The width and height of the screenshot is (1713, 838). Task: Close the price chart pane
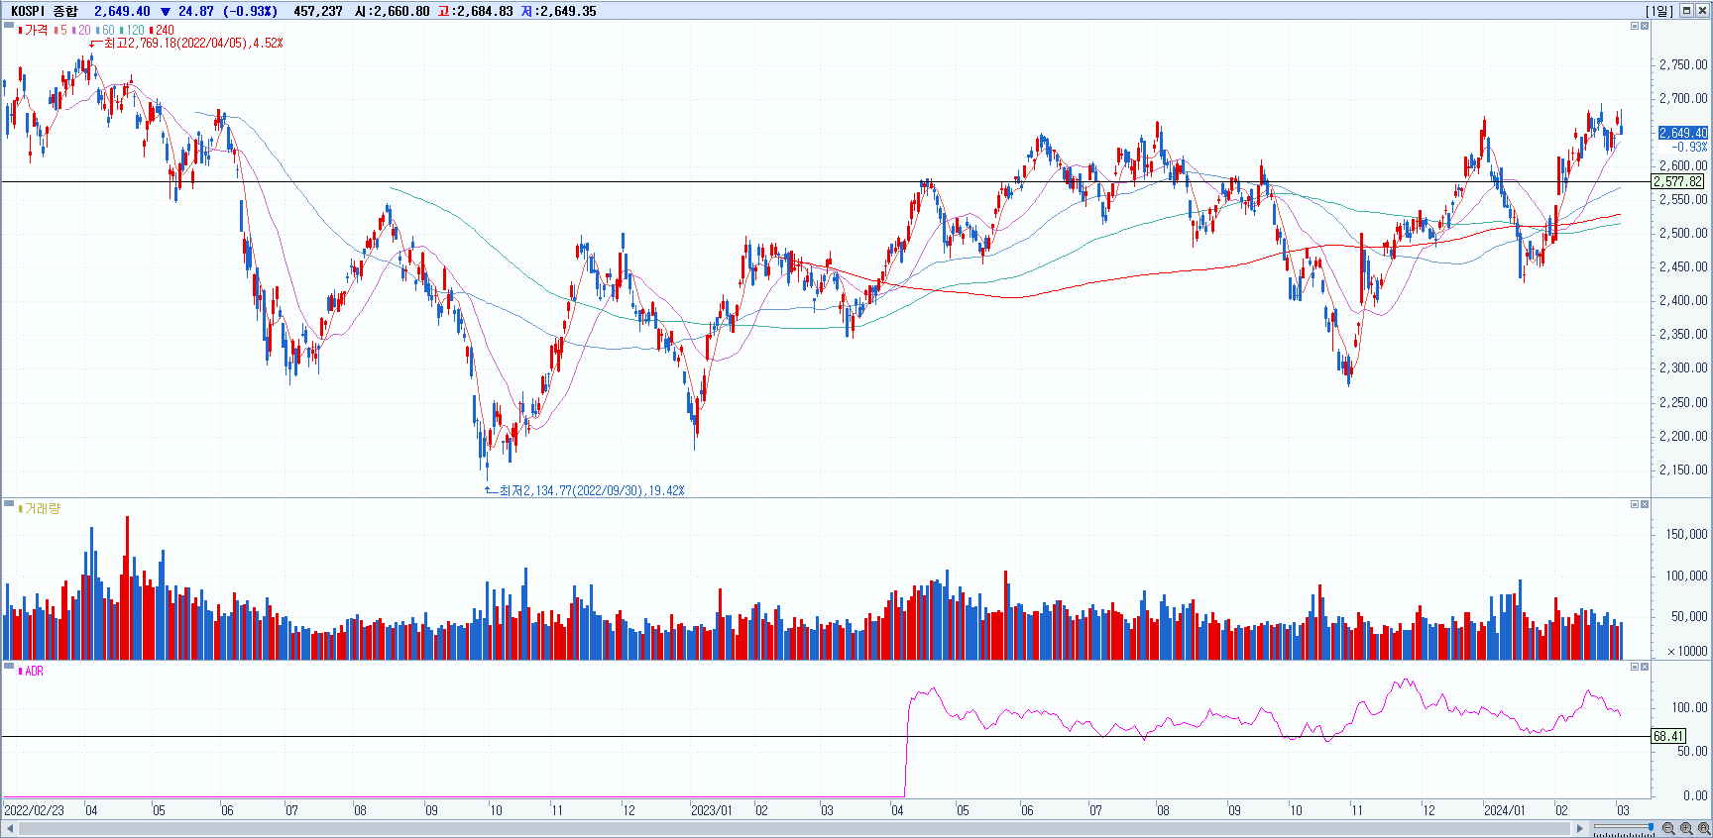pos(1645,26)
